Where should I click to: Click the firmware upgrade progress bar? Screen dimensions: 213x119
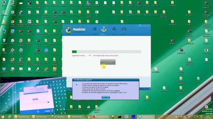(x=106, y=52)
